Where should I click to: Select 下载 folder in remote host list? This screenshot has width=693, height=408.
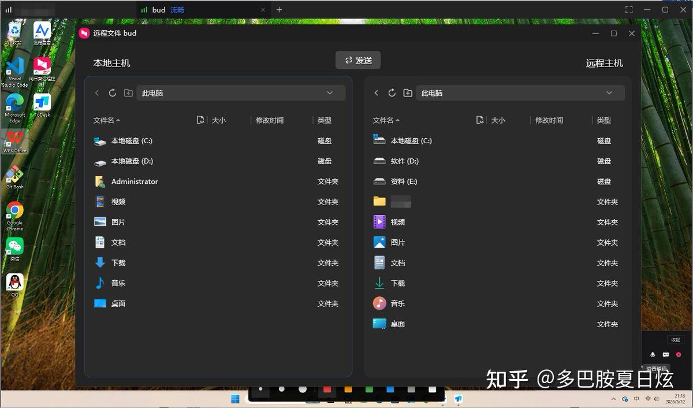point(498,283)
